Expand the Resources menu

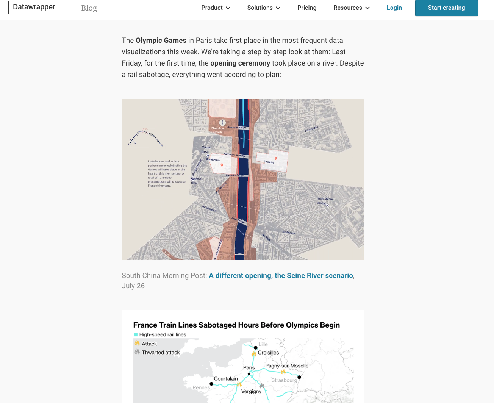point(352,8)
